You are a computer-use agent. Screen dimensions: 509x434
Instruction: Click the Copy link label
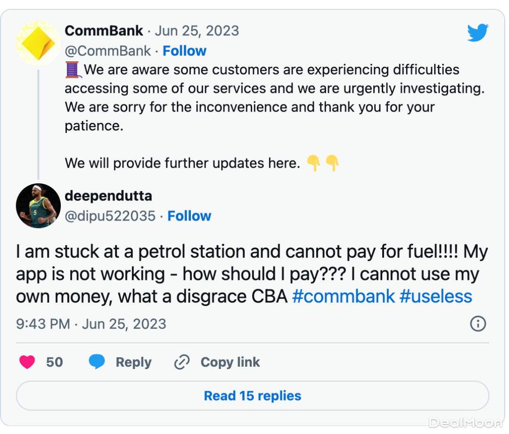click(230, 362)
